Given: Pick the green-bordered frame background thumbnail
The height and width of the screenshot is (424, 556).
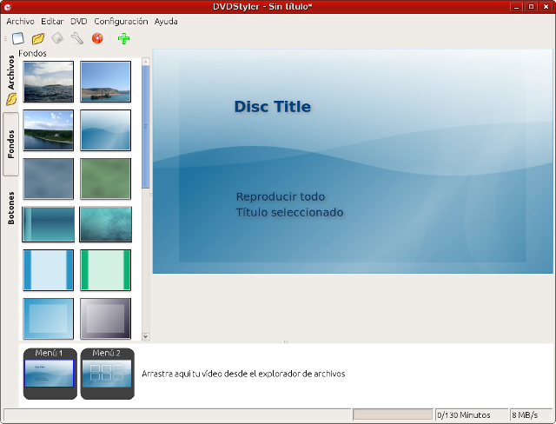Looking at the screenshot, I should click(105, 269).
